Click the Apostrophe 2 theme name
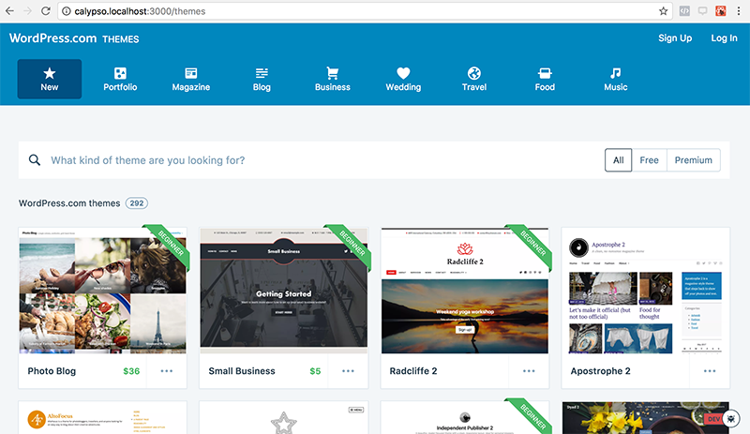750x434 pixels. 600,371
